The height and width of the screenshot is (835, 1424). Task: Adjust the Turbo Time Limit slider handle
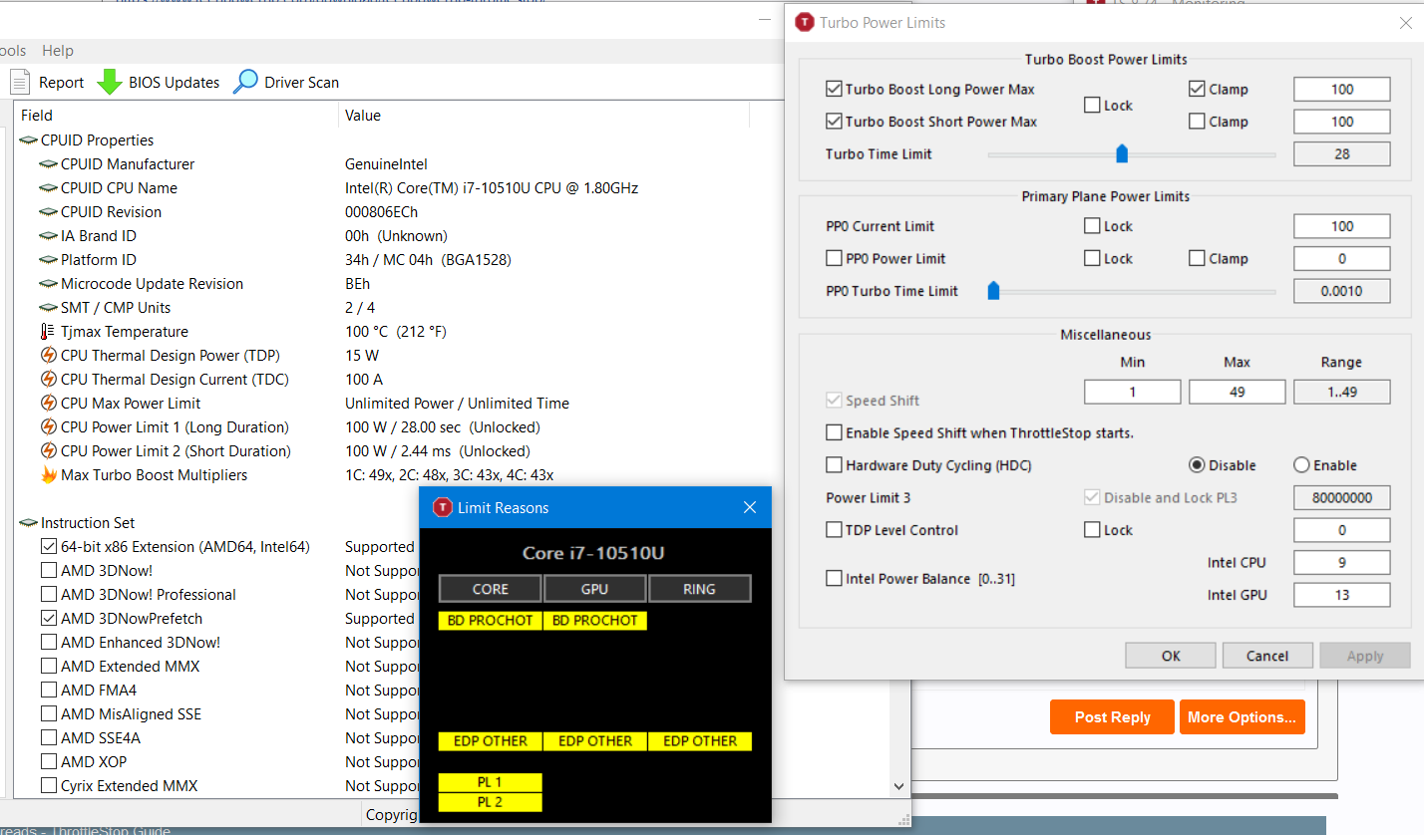tap(1122, 154)
